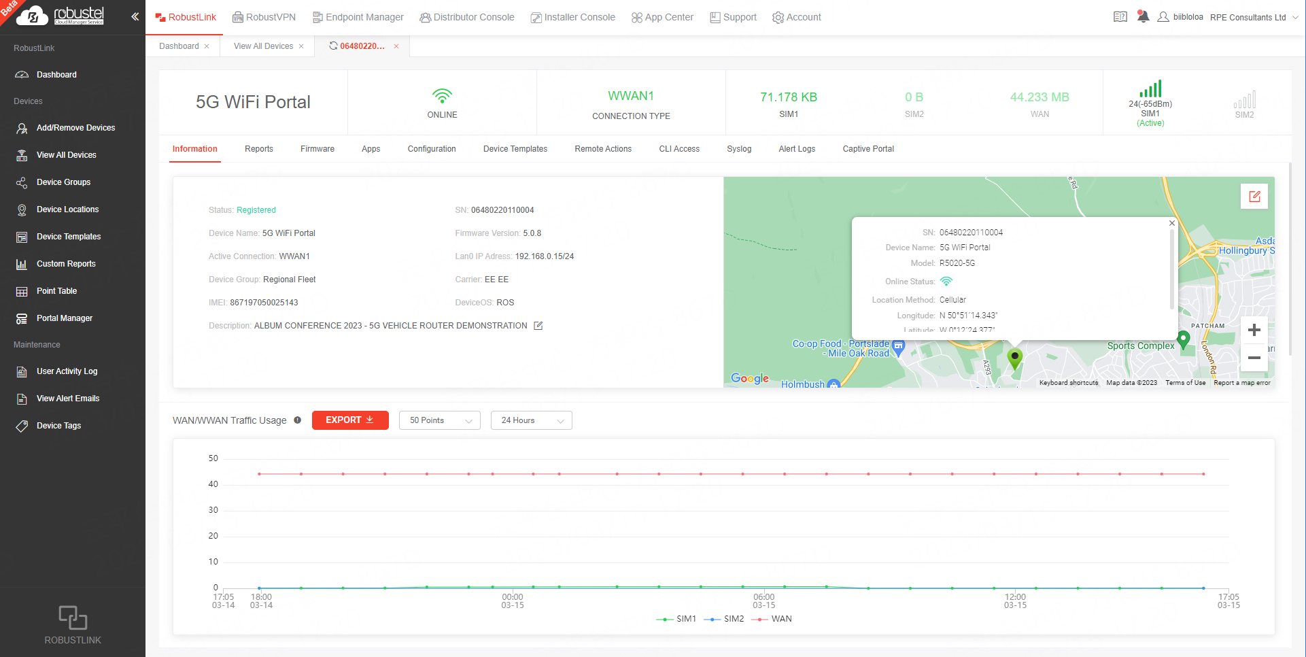Collapse the sidebar with double-chevron icon
Viewport: 1306px width, 657px height.
coord(135,16)
